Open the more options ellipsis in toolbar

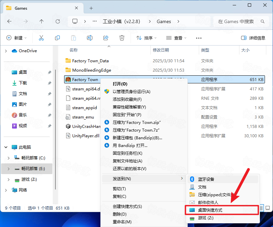[199, 38]
